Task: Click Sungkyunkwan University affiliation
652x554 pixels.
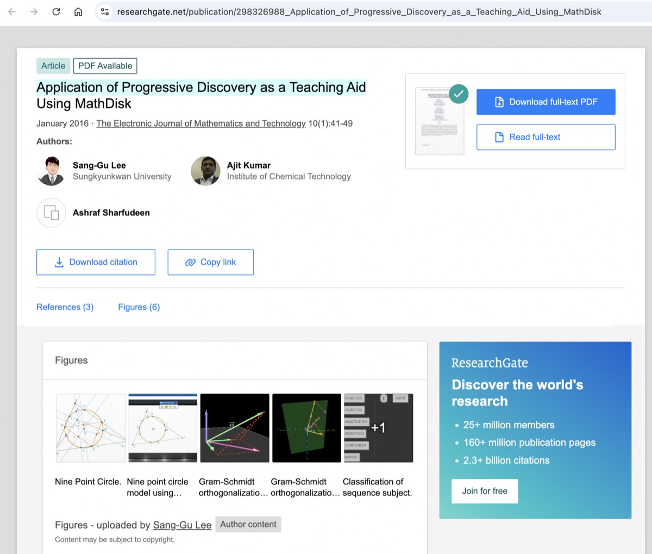Action: pos(122,177)
